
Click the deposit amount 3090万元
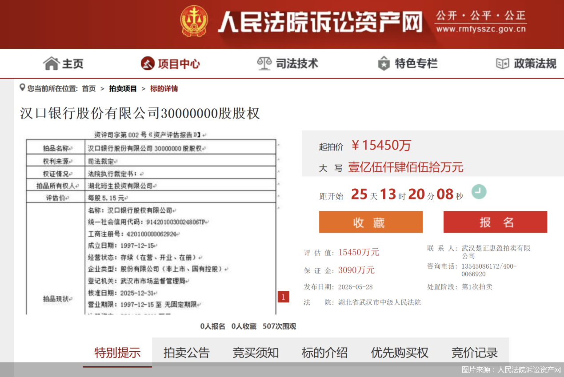(x=356, y=270)
